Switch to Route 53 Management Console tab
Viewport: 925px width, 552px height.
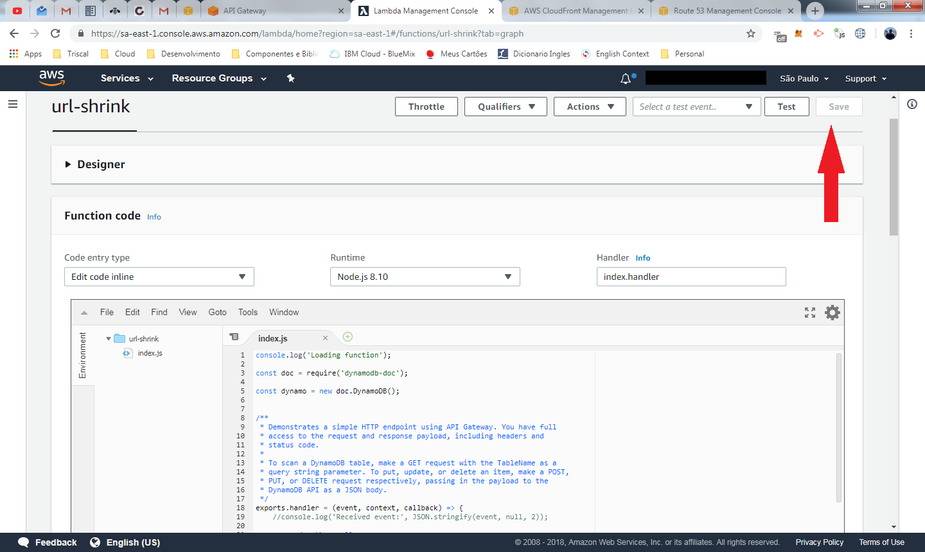pos(727,11)
